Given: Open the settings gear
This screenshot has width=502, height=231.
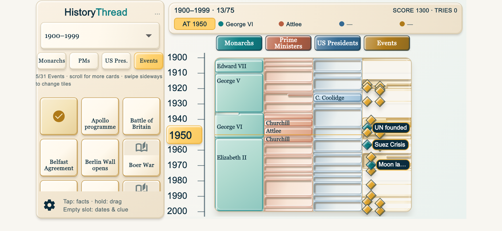Looking at the screenshot, I should tap(49, 205).
